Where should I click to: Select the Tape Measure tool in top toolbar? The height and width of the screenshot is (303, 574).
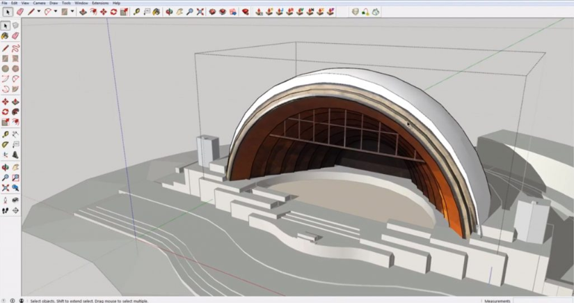point(136,12)
